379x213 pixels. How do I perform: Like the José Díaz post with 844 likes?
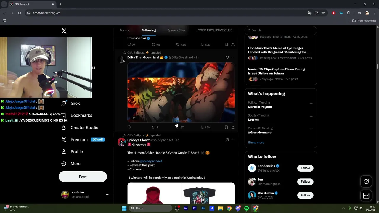click(x=181, y=45)
